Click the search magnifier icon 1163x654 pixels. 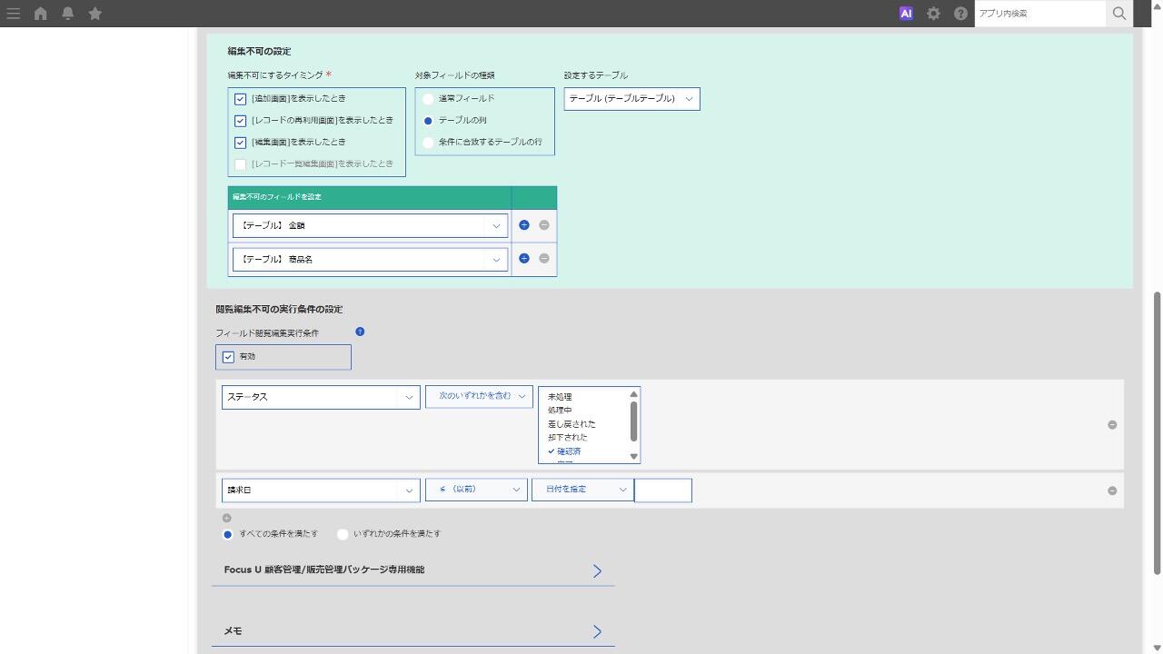pyautogui.click(x=1119, y=14)
